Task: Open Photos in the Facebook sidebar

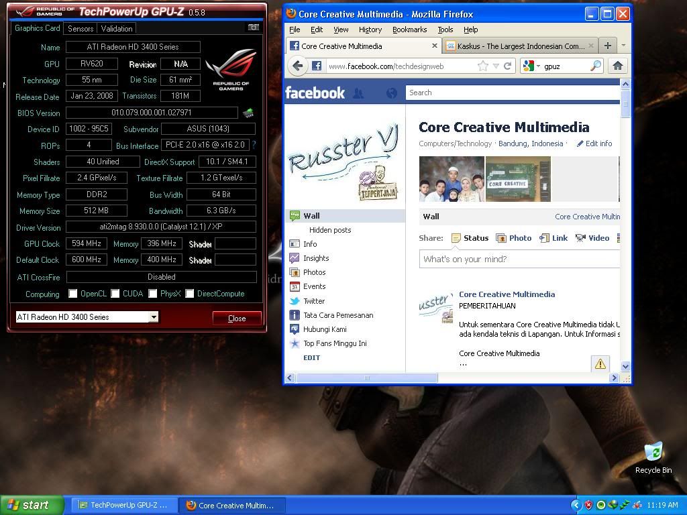Action: 314,272
